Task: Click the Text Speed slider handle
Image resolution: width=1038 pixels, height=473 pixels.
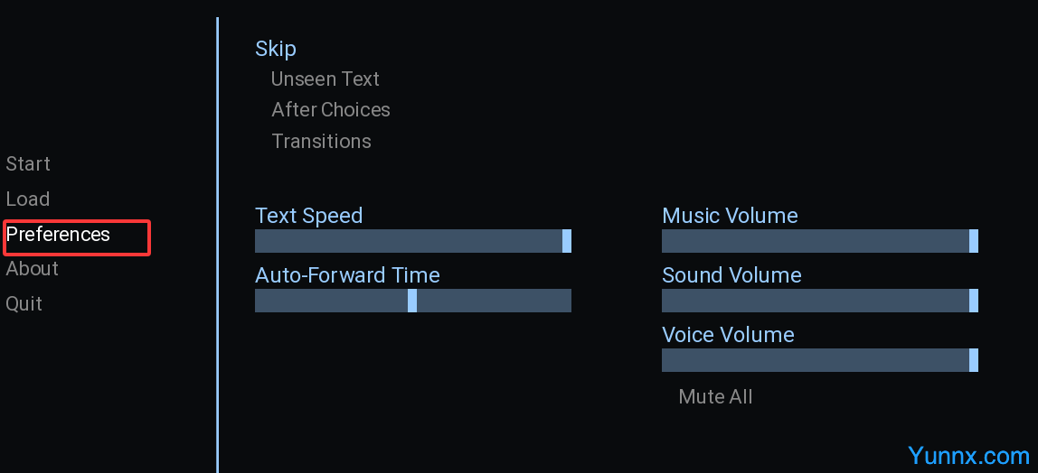Action: [567, 241]
